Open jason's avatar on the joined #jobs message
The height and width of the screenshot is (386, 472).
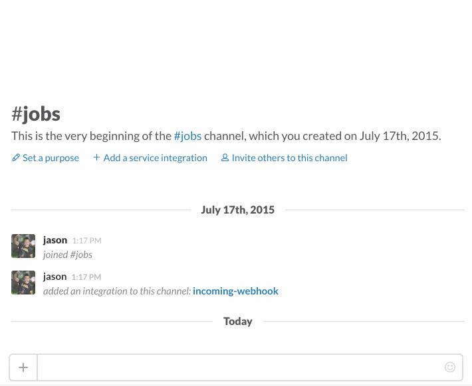point(23,246)
